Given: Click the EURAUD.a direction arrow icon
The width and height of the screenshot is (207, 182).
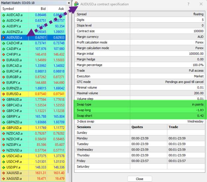Looking at the screenshot, I should pyautogui.click(x=4, y=60).
